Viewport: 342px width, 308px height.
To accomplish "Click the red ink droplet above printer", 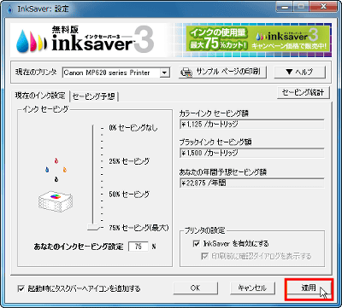I will tap(56, 161).
